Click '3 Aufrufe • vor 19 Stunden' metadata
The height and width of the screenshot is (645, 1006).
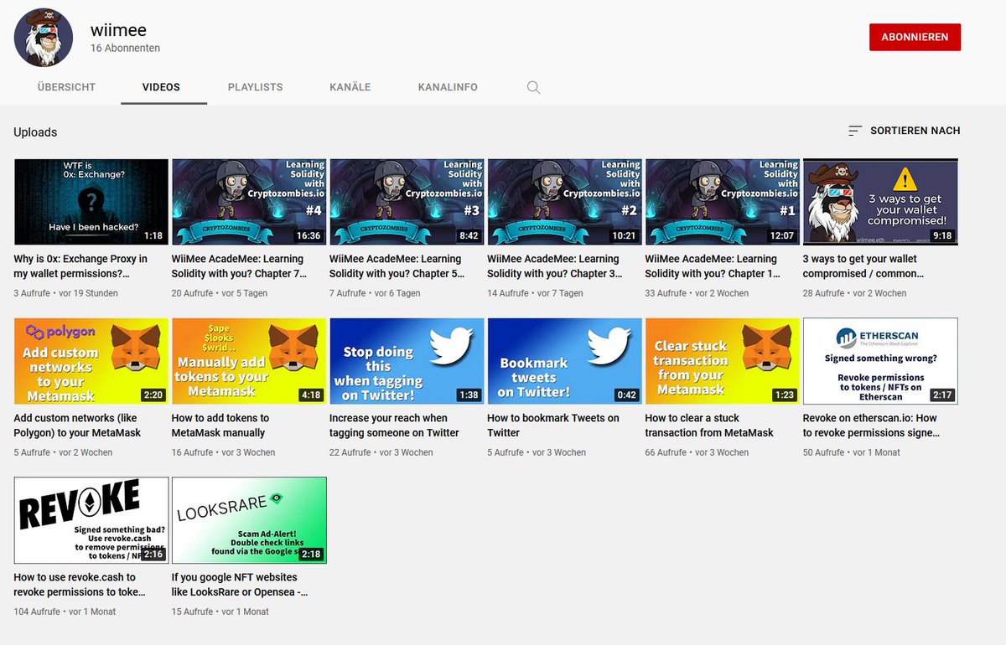coord(66,293)
